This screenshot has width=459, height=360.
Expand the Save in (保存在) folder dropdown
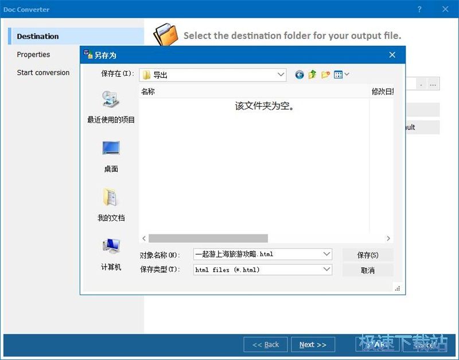281,75
